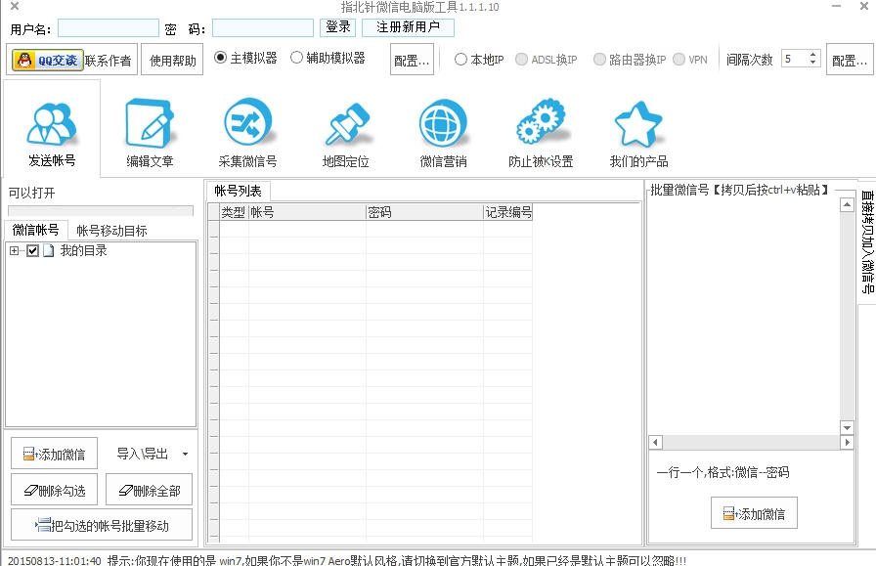Decrease the 间隔次数 value with down arrow
This screenshot has height=566, width=876.
pyautogui.click(x=812, y=62)
